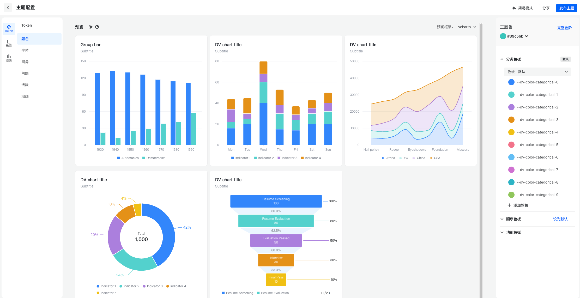Switch preview to light mode sun icon
This screenshot has height=298, width=580.
tap(90, 27)
